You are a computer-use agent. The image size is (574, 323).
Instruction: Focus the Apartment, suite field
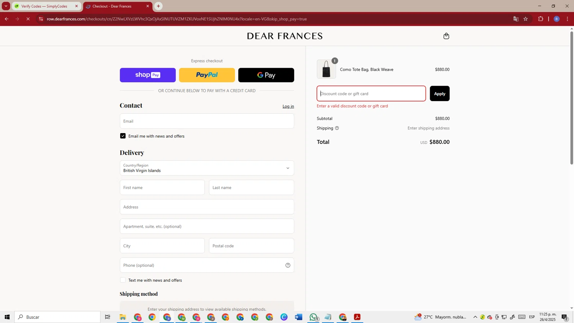207,226
